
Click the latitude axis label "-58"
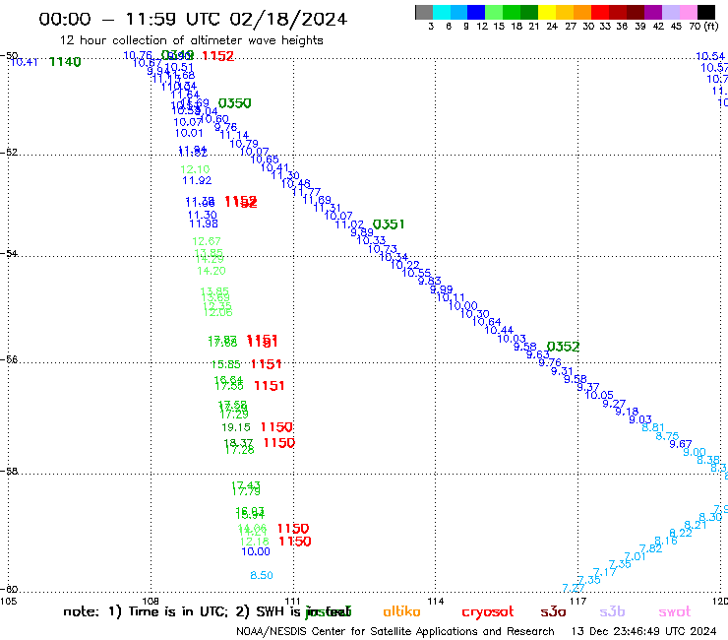(x=9, y=472)
